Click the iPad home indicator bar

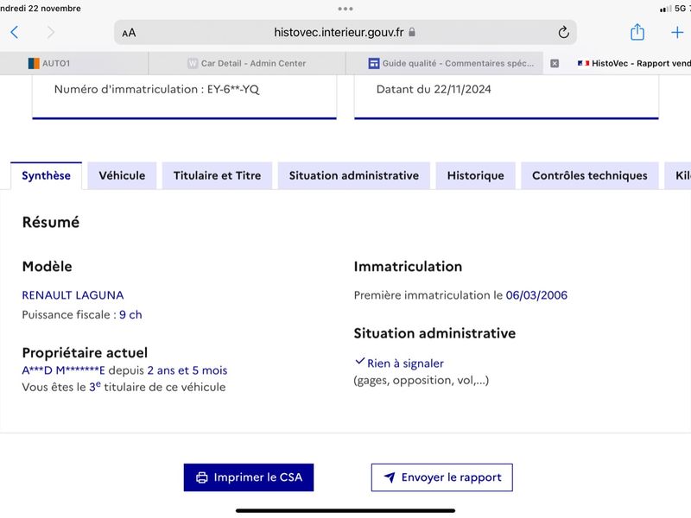tap(345, 511)
